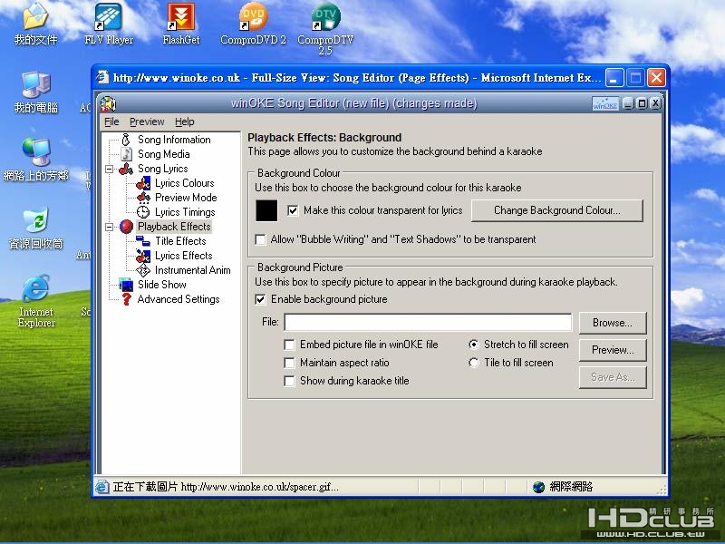The height and width of the screenshot is (544, 725).
Task: Click the Save As... button
Action: [613, 377]
